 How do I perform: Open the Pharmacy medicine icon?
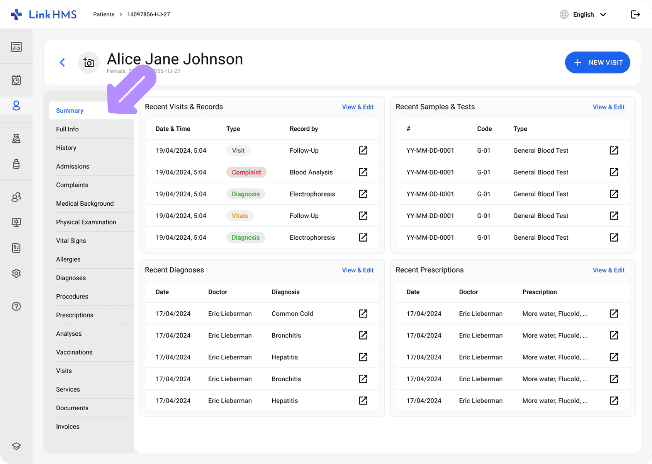(16, 164)
